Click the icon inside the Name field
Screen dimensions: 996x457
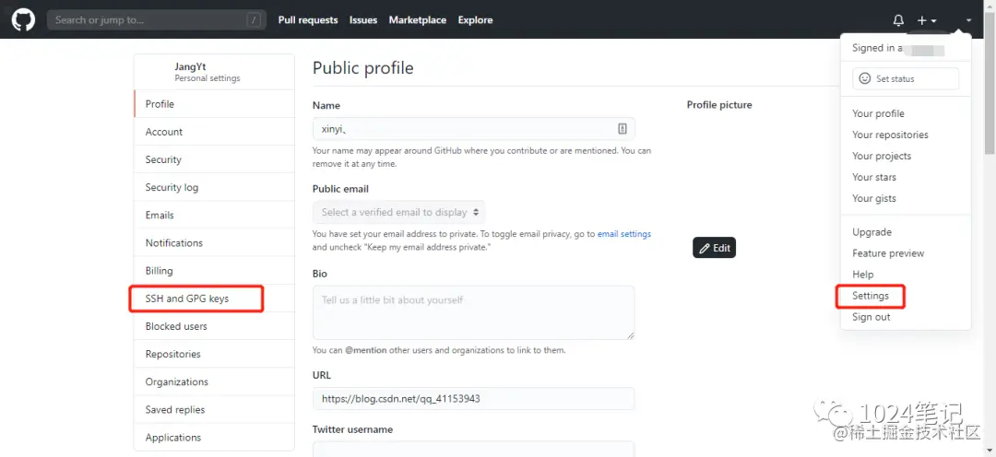coord(622,129)
